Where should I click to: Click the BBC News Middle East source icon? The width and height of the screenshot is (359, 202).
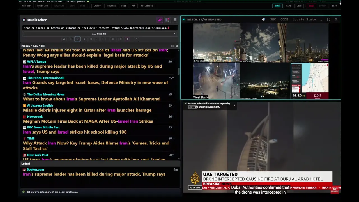tap(24, 128)
